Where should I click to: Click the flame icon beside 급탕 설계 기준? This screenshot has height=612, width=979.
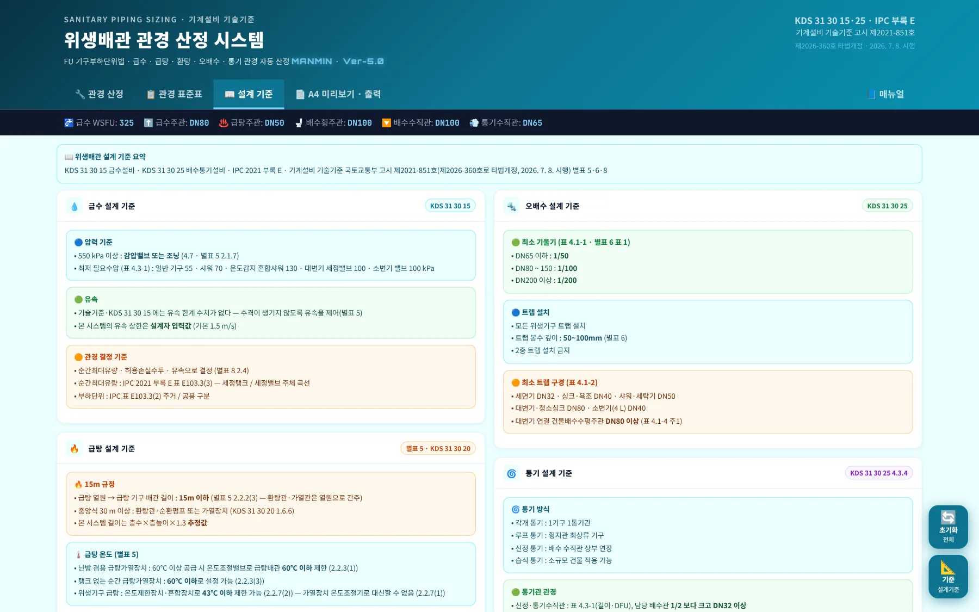click(75, 449)
